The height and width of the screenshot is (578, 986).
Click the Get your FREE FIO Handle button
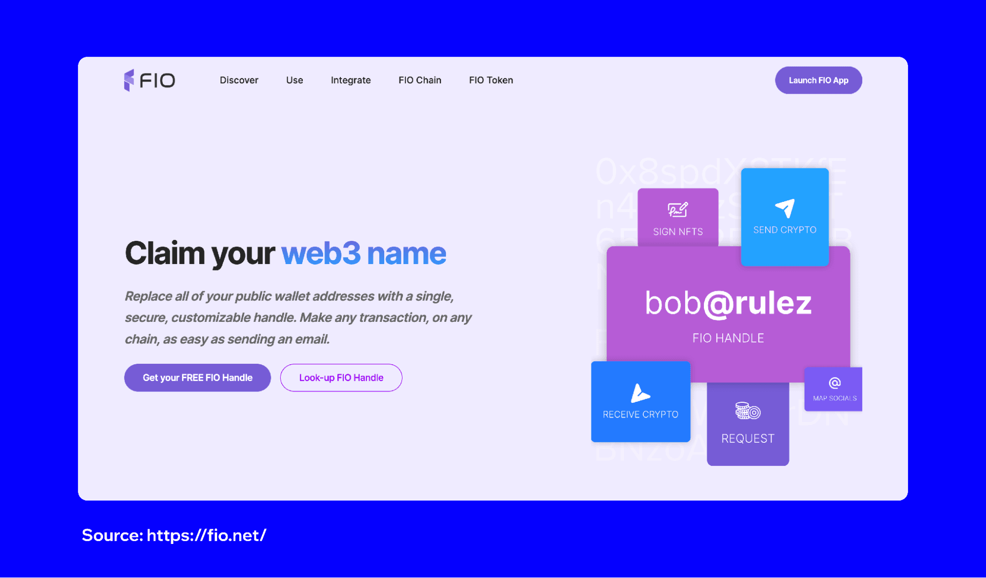click(x=197, y=378)
